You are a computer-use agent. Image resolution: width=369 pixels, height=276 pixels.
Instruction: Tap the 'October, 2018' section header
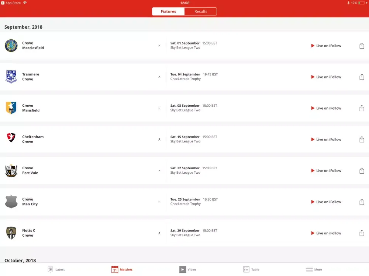pyautogui.click(x=20, y=260)
